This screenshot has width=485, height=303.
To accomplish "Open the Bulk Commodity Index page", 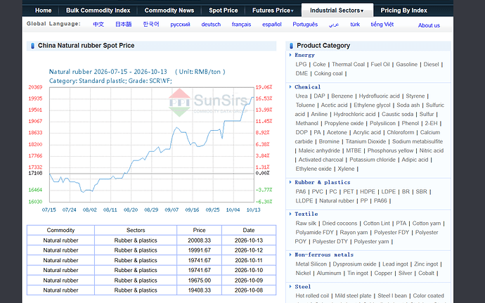I will coord(98,11).
